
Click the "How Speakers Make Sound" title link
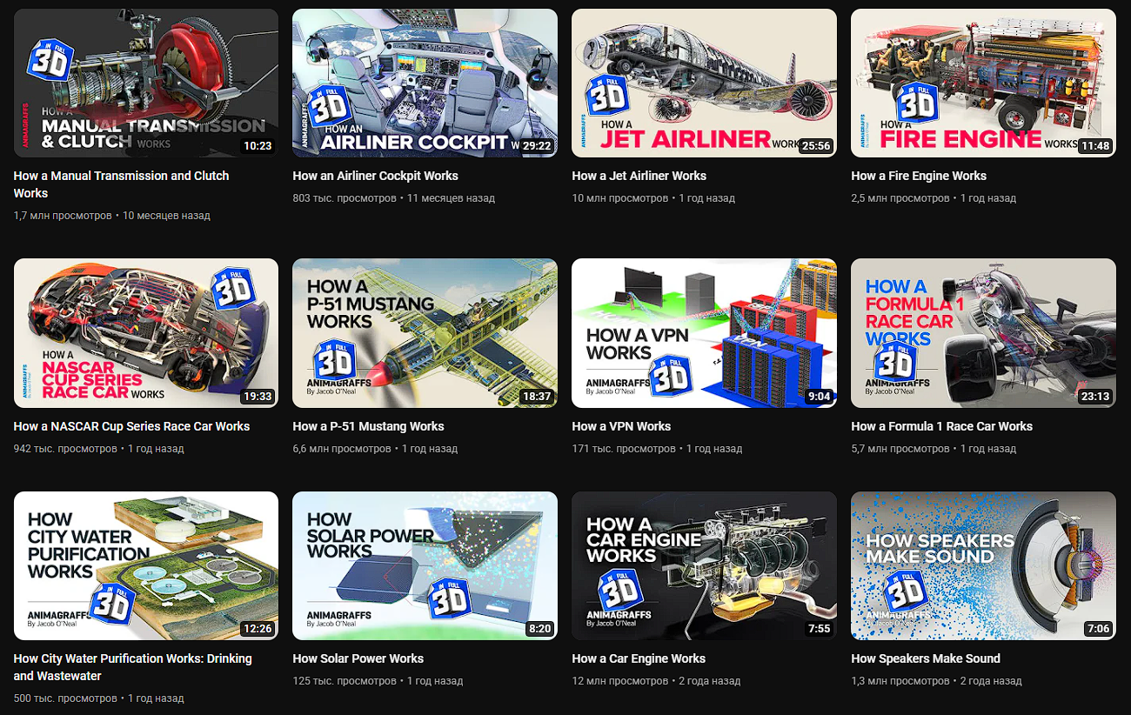pos(926,658)
